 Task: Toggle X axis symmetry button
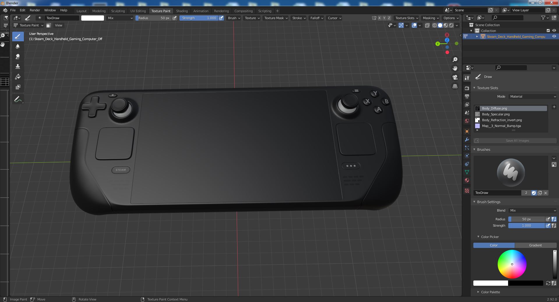tap(379, 18)
